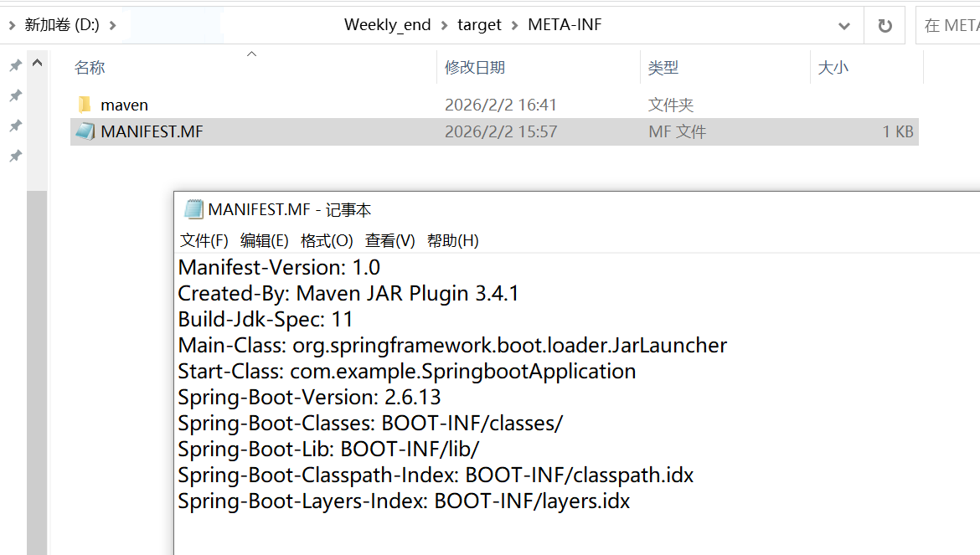Click the Spring-Boot-Classes line

point(370,424)
